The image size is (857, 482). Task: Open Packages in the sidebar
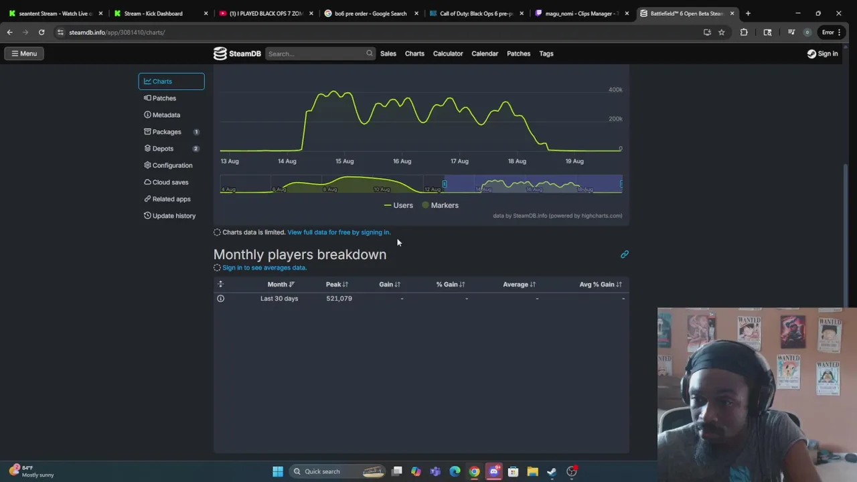(171, 132)
